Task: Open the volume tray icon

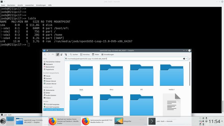Action: [203, 121]
